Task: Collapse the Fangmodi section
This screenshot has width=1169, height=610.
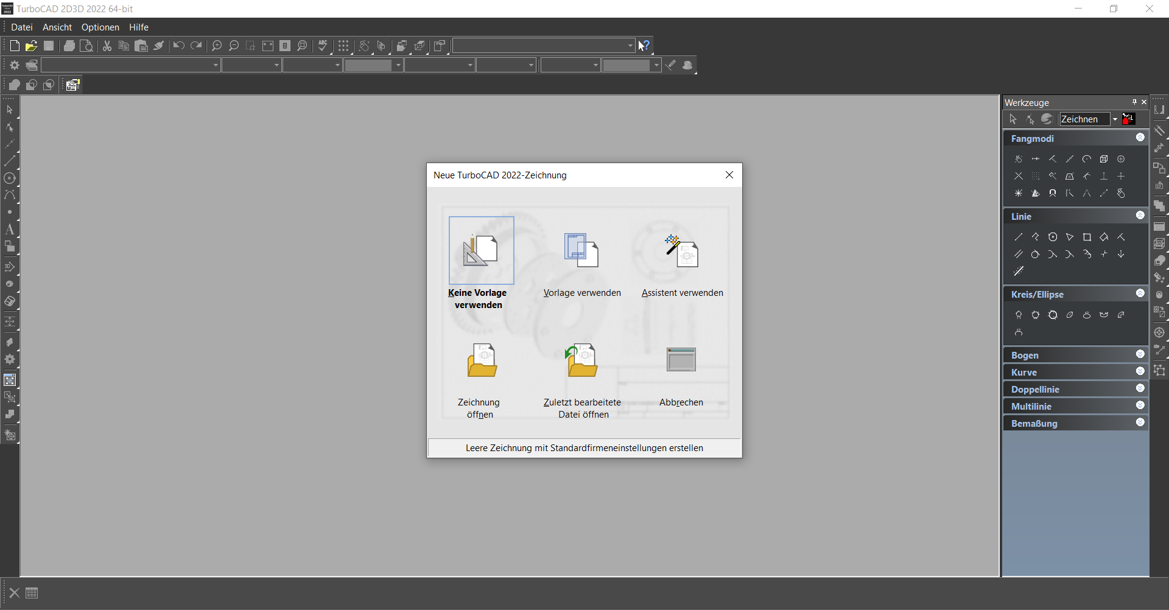Action: (x=1140, y=138)
